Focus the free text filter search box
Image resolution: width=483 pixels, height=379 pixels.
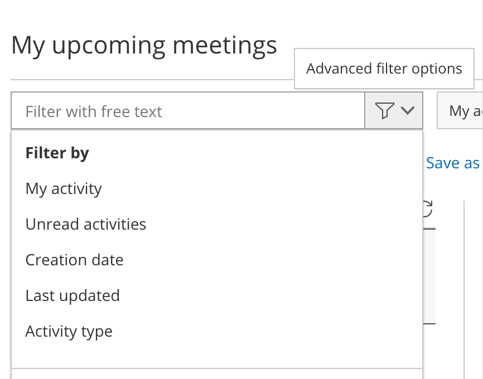point(187,111)
